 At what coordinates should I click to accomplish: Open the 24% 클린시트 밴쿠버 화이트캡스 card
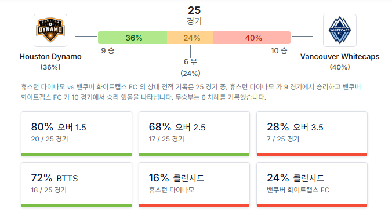pyautogui.click(x=312, y=185)
